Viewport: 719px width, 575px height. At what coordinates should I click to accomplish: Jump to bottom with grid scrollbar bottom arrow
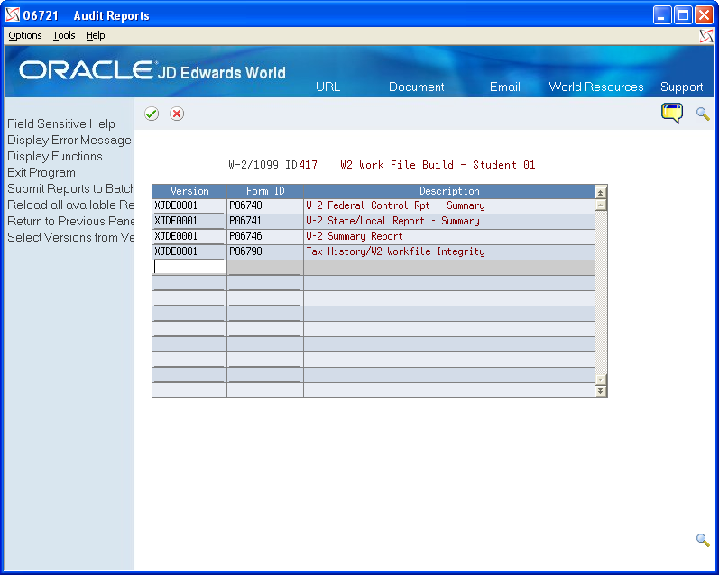600,391
